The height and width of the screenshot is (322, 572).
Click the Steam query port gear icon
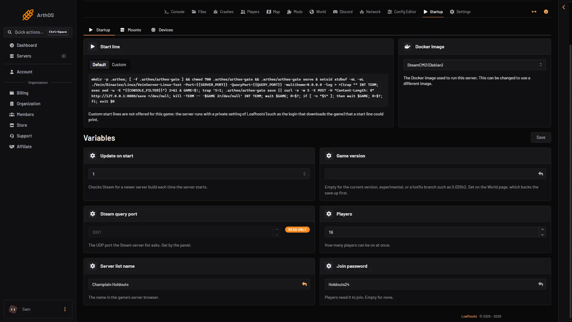point(93,214)
